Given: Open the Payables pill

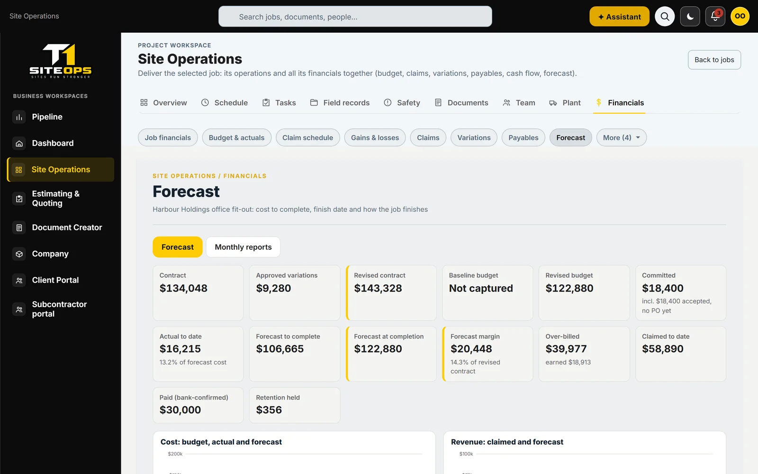Looking at the screenshot, I should [523, 137].
